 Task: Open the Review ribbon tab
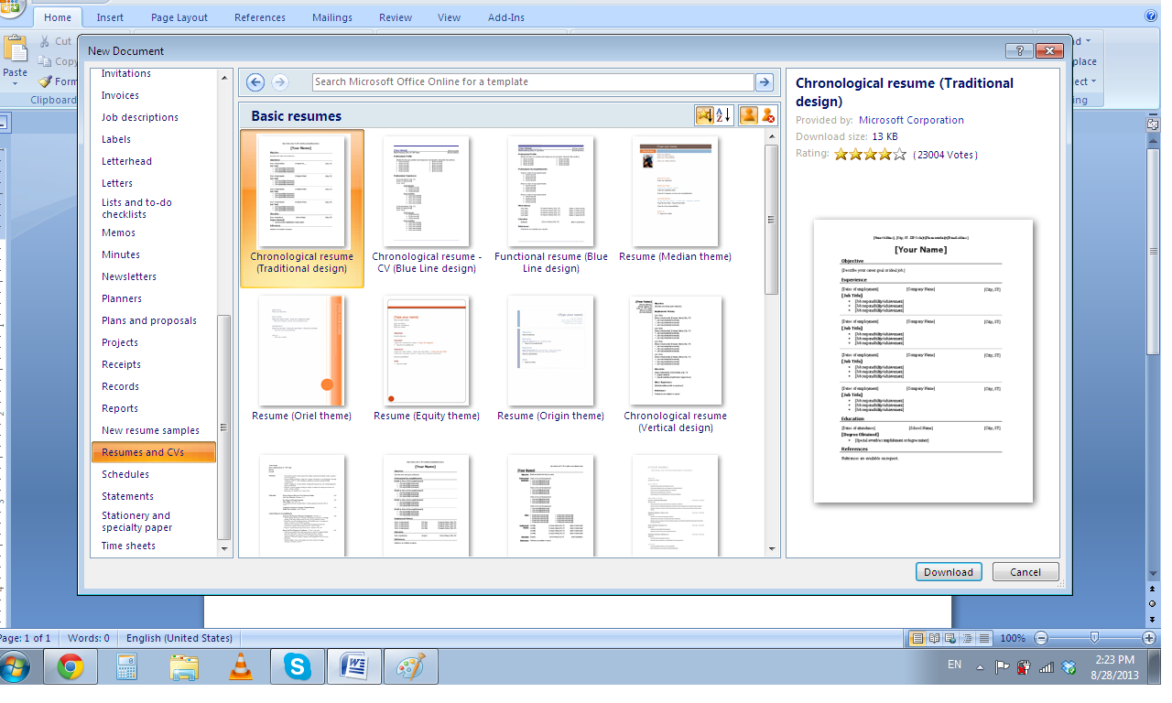396,17
